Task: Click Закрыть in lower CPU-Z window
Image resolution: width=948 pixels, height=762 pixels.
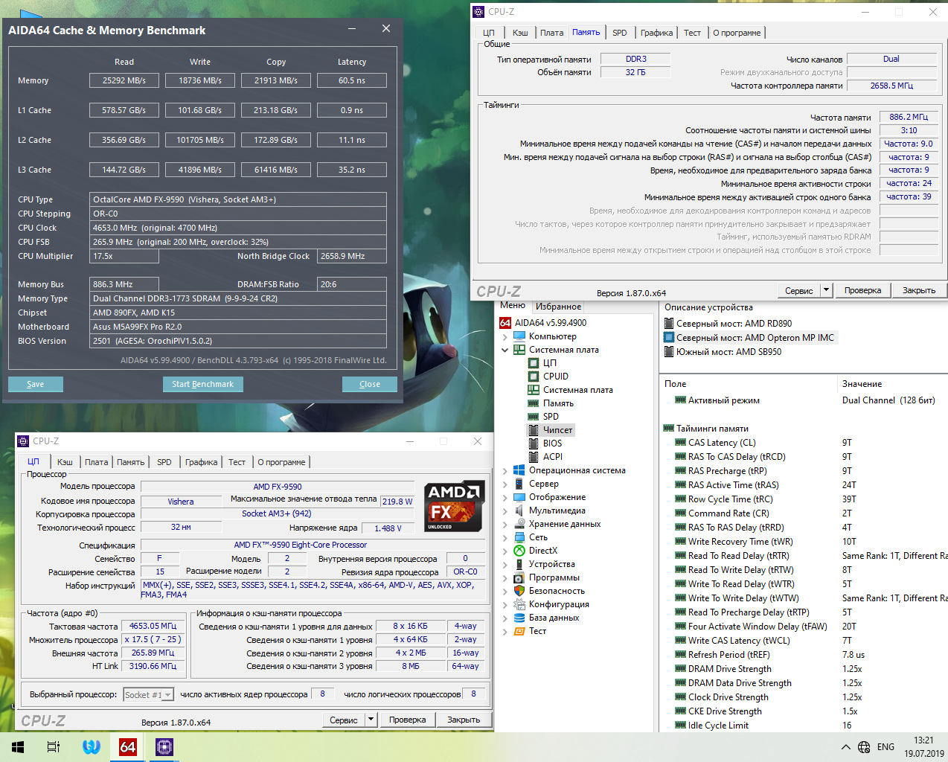Action: pos(464,720)
